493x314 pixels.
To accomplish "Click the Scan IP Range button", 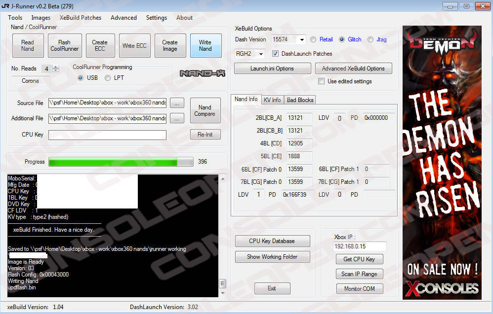I will click(359, 274).
